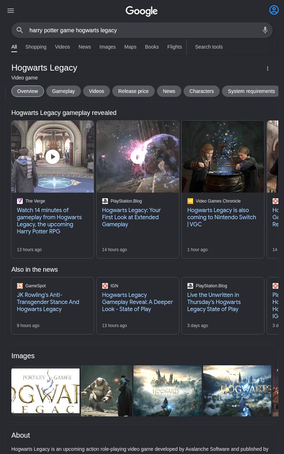
Task: Select the All results tab
Action: (x=14, y=47)
